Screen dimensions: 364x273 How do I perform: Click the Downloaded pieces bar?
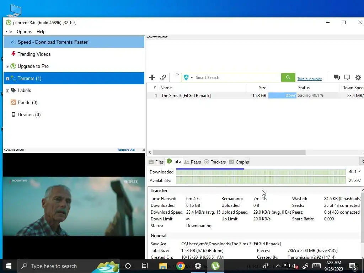(x=261, y=172)
